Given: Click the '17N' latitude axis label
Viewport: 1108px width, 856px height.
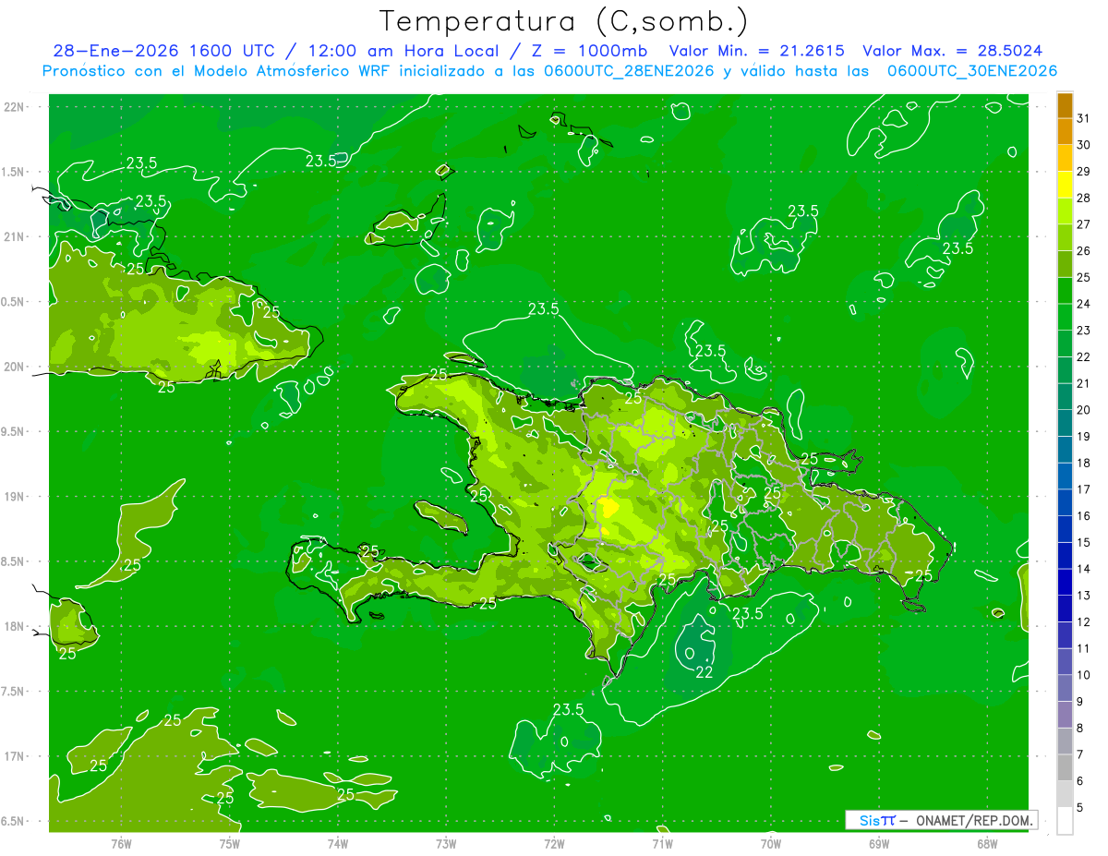Looking at the screenshot, I should pos(14,756).
